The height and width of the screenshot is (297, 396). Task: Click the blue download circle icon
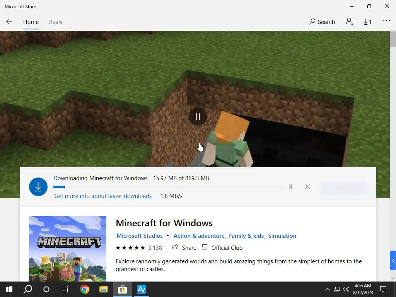pos(38,187)
